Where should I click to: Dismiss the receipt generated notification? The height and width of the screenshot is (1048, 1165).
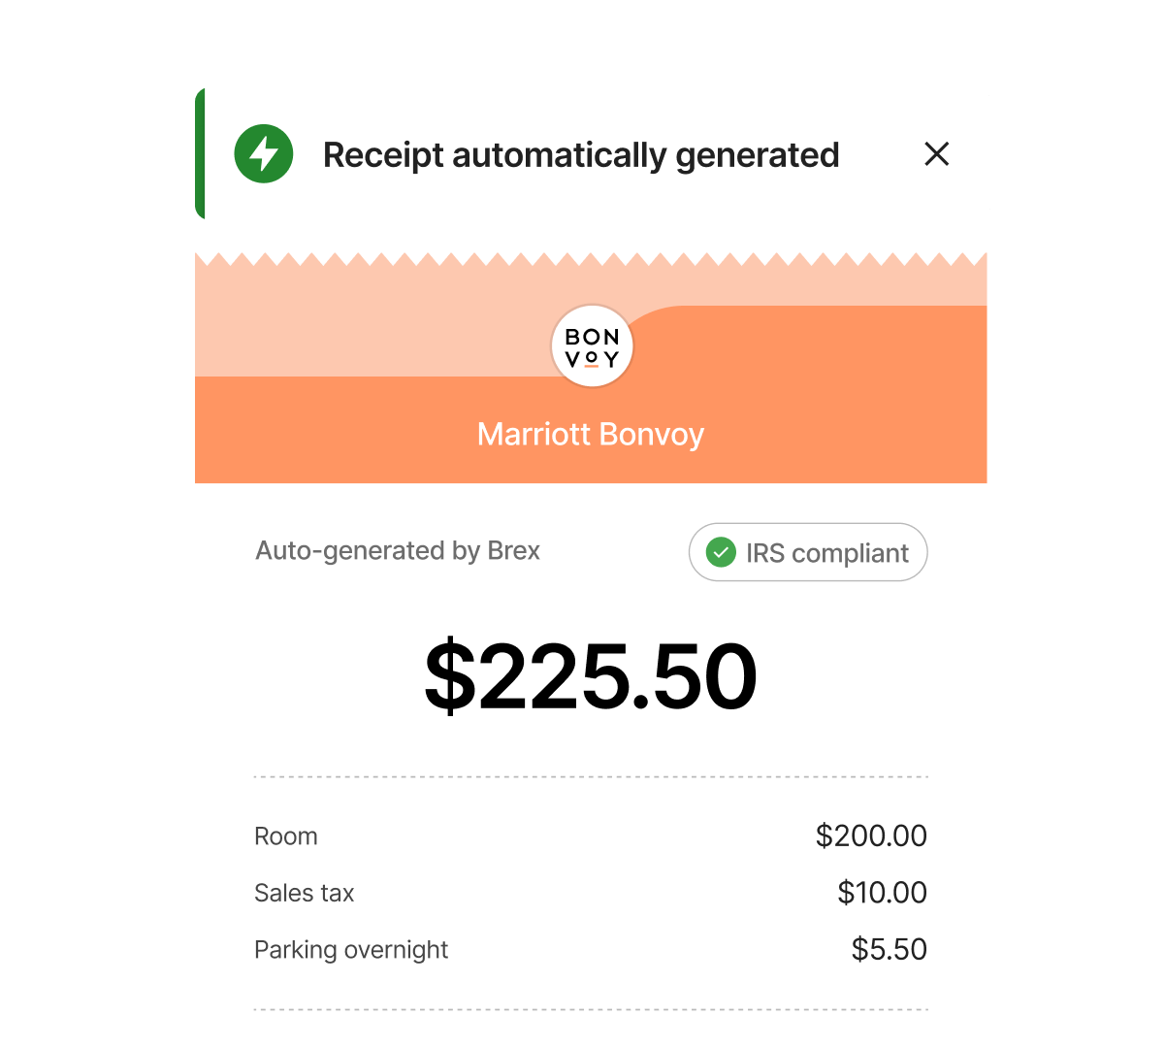(936, 154)
